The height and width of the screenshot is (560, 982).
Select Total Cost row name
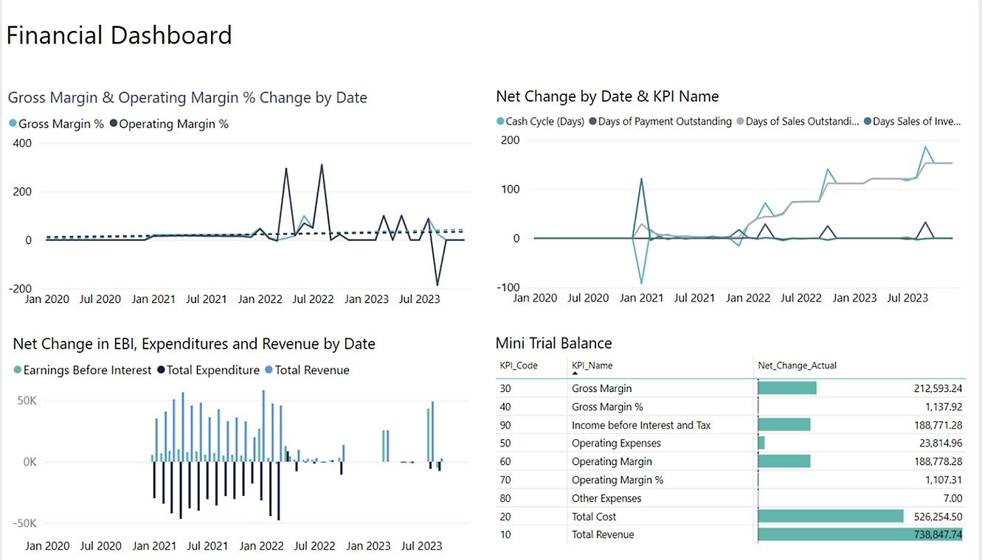click(x=594, y=517)
